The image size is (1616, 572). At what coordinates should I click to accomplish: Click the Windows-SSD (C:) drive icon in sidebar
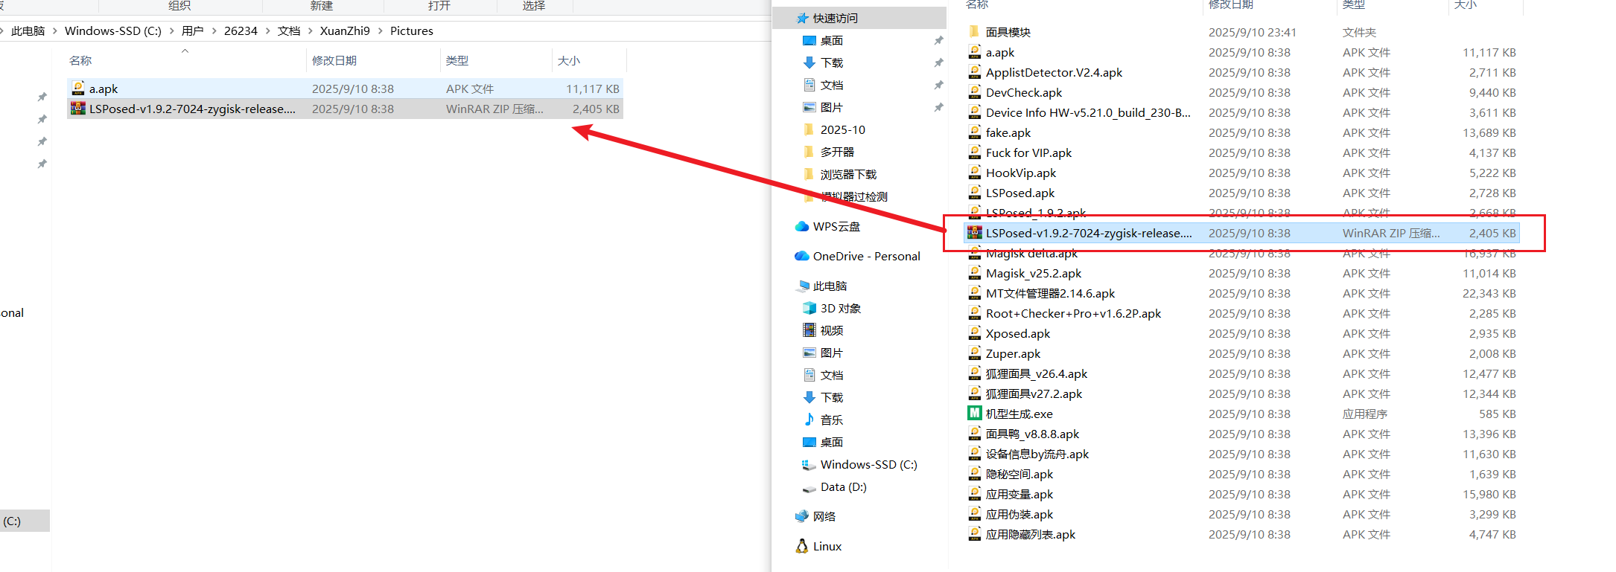809,465
